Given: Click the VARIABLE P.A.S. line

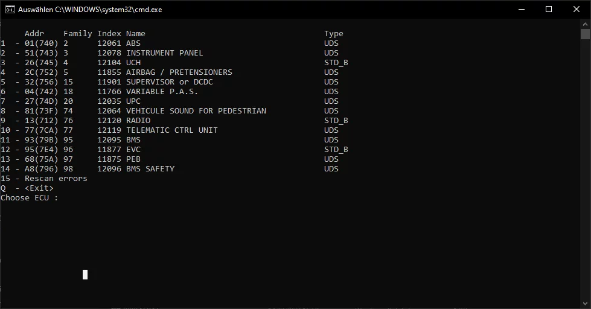Looking at the screenshot, I should pyautogui.click(x=162, y=92).
